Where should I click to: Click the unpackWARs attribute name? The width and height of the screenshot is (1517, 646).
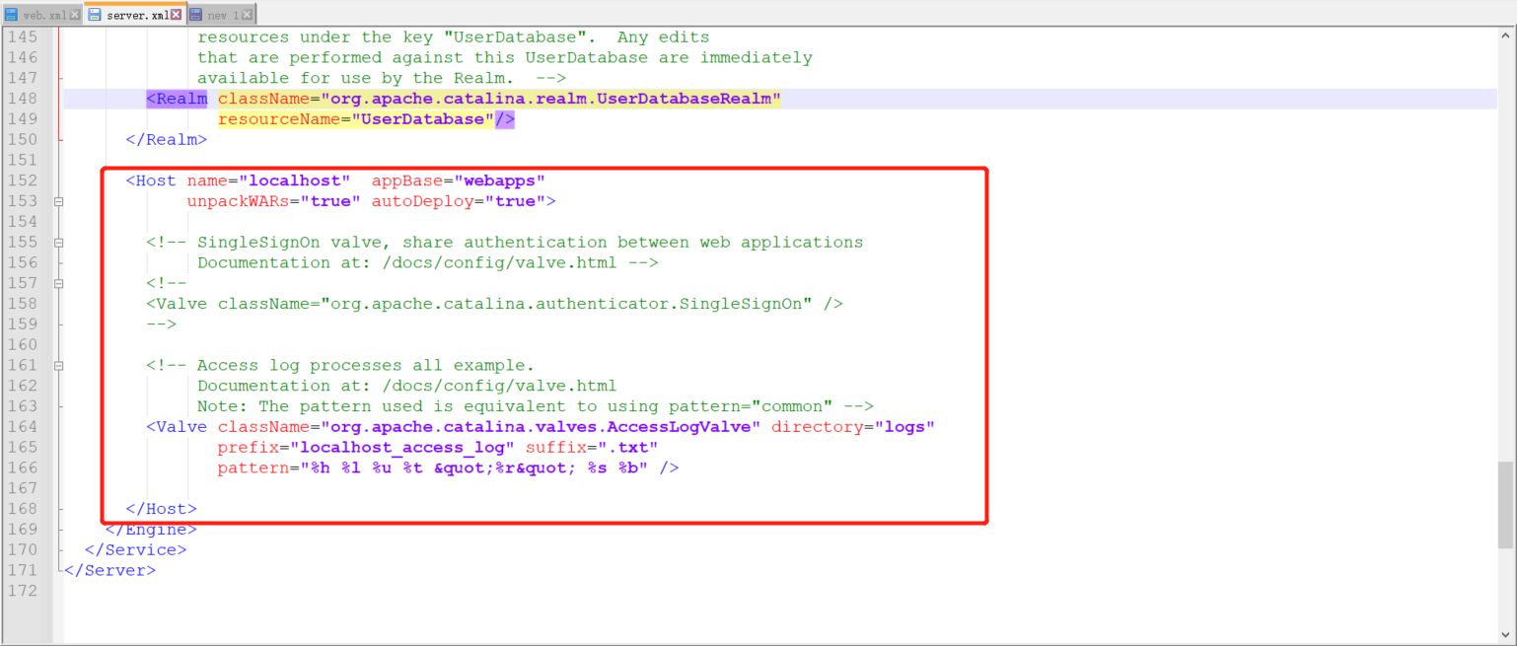(238, 201)
